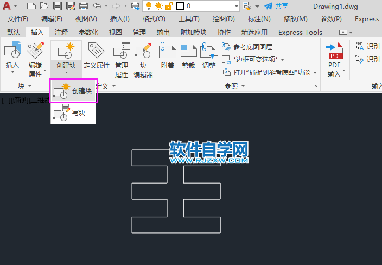Screen dimensions: 382x265
Task: Open the 绘图(D) menu
Action: 224,19
